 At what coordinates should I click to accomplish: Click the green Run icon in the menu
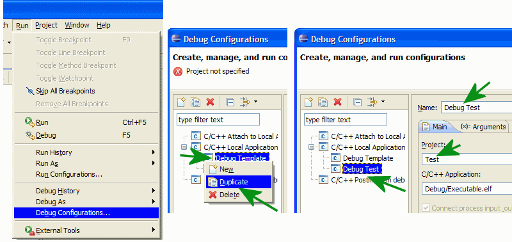coord(29,122)
